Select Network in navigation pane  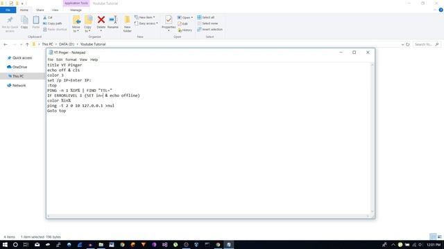[x=17, y=85]
